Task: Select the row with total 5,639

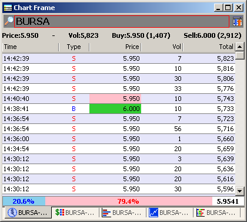Action: (x=119, y=159)
